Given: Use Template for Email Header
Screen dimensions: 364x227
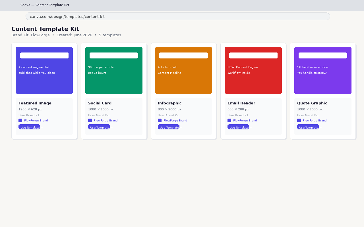Looking at the screenshot, I should [238, 127].
